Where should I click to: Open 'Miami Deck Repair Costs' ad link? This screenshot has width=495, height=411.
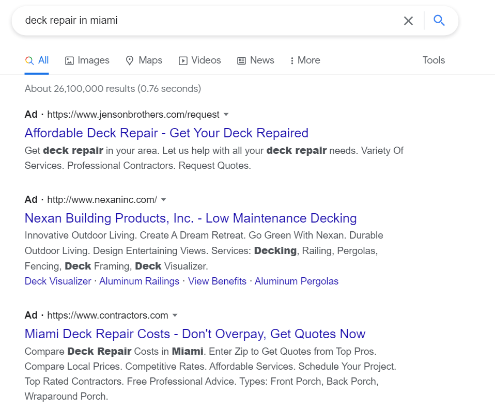pyautogui.click(x=195, y=334)
